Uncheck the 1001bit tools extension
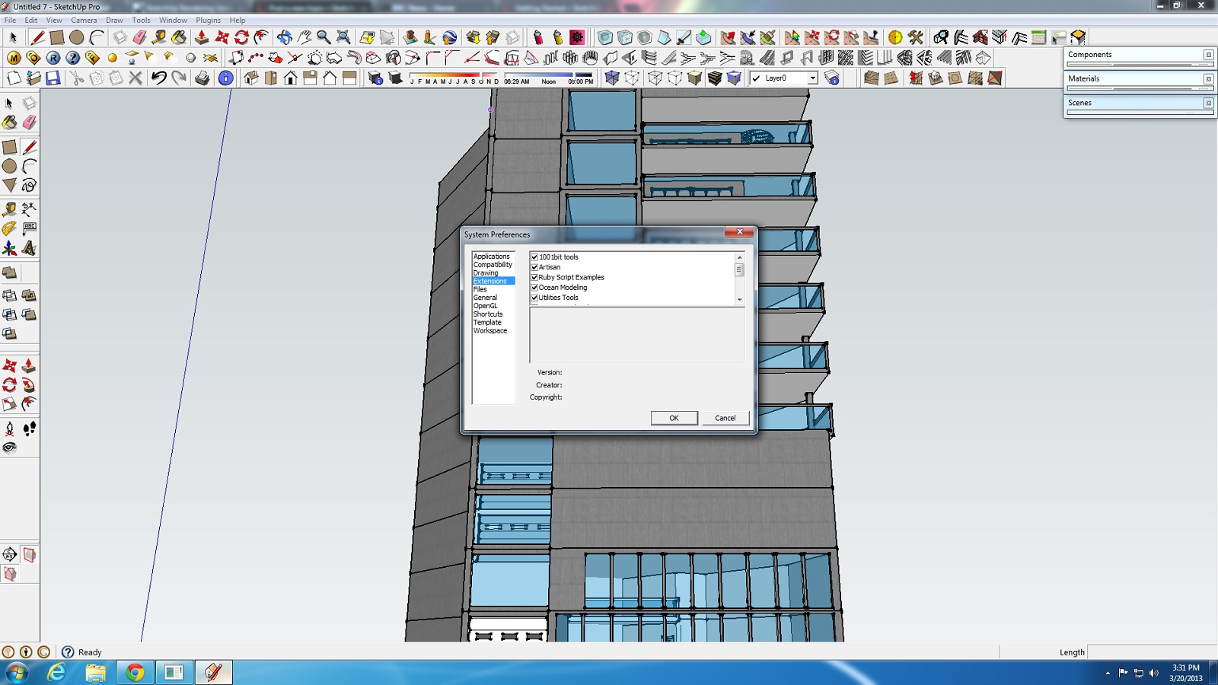 [534, 257]
